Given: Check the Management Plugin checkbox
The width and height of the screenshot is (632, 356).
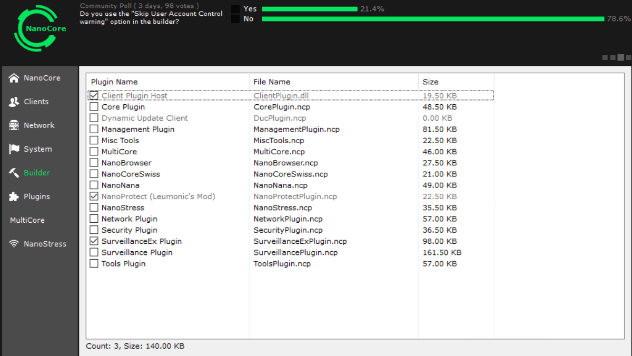Looking at the screenshot, I should click(x=94, y=129).
